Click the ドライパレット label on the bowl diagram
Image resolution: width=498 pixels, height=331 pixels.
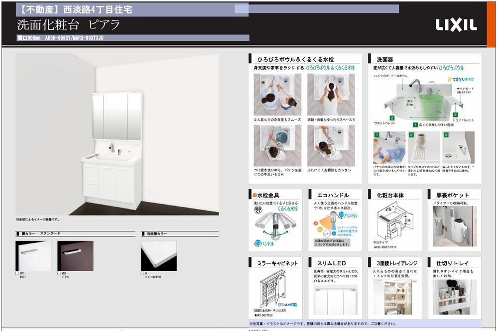(x=463, y=120)
